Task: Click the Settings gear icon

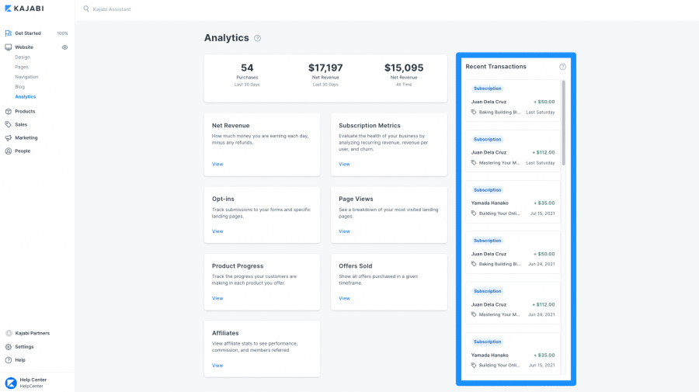Action: pyautogui.click(x=8, y=346)
